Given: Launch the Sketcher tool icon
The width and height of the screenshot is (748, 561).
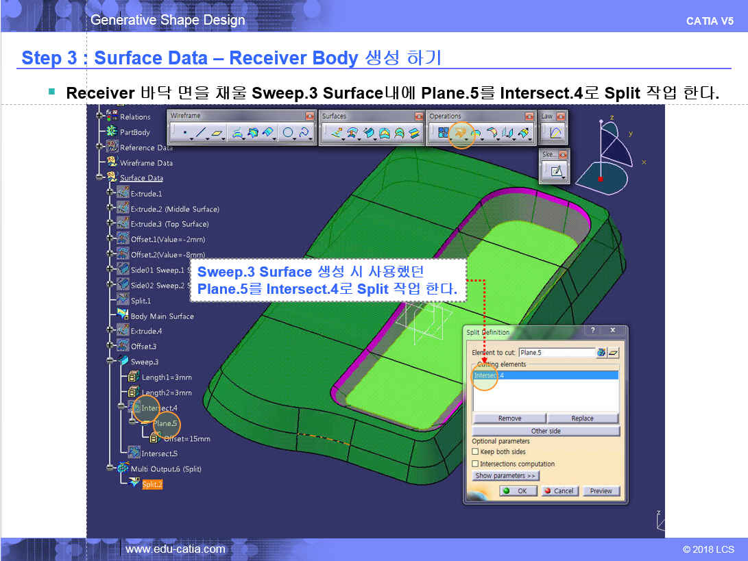Looking at the screenshot, I should 557,171.
